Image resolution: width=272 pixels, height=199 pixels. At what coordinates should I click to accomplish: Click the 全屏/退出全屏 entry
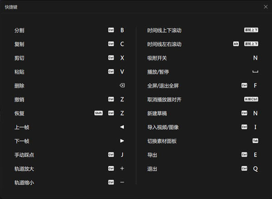tap(163, 86)
